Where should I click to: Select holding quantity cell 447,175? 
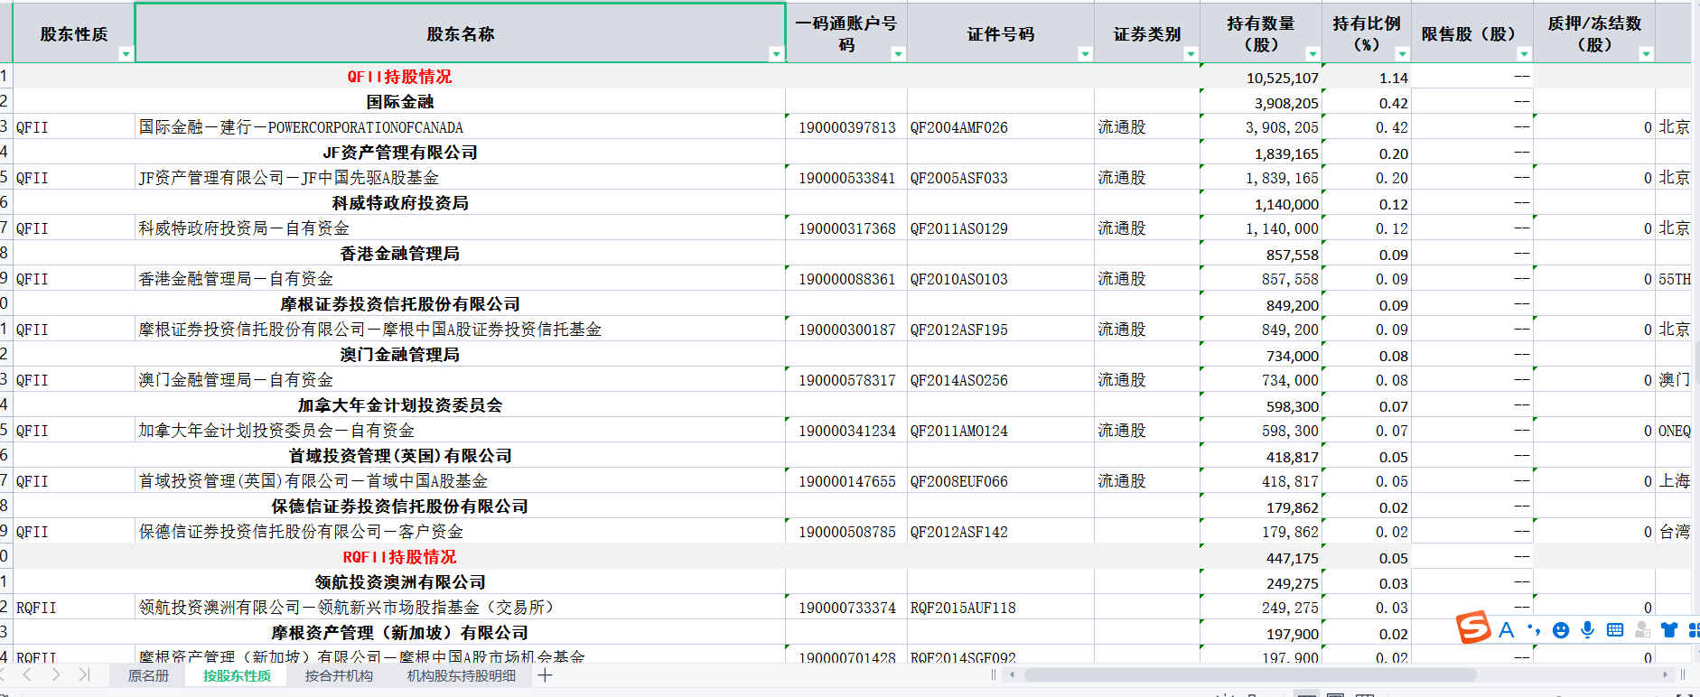coord(1261,557)
